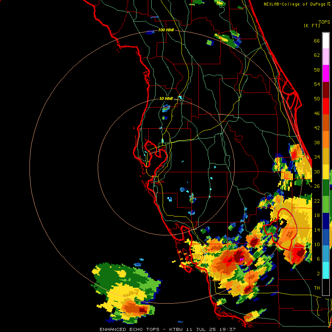Click the TH threshold label on legend
Screen dimensions: 332x332
click(x=317, y=288)
